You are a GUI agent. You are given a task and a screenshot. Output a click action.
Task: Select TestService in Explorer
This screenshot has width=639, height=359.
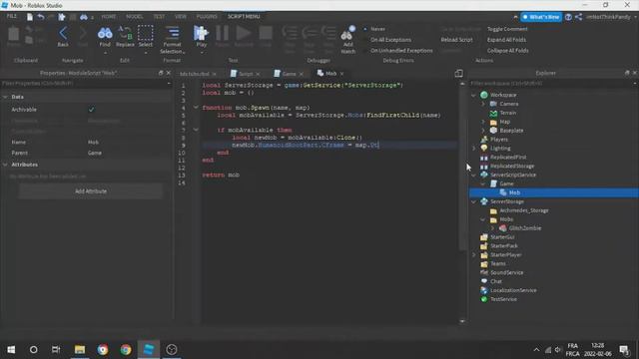pyautogui.click(x=503, y=299)
